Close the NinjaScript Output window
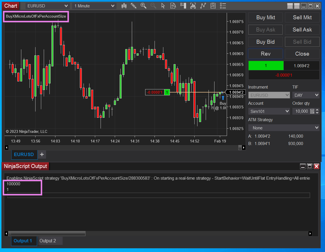The width and height of the screenshot is (325, 252). click(316, 166)
